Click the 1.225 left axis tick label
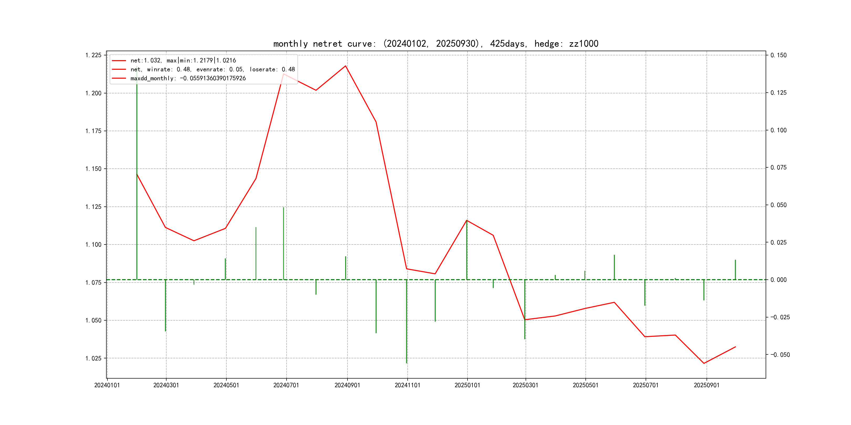 point(94,55)
